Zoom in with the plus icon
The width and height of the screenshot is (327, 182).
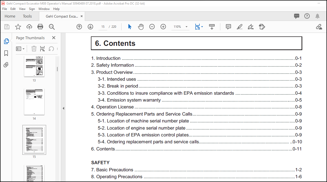[163, 27]
